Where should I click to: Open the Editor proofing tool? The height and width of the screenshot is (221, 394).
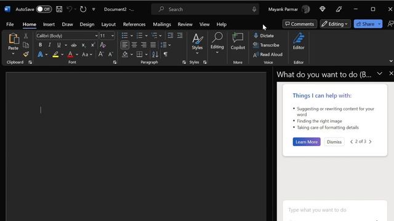(x=299, y=41)
